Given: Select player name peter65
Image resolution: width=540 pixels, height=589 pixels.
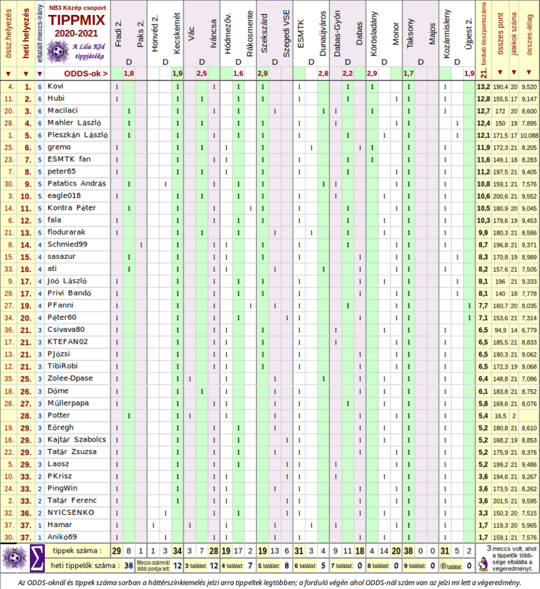Looking at the screenshot, I should coord(62,171).
